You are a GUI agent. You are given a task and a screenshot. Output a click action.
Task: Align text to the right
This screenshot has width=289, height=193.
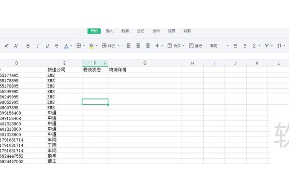pyautogui.click(x=148, y=46)
